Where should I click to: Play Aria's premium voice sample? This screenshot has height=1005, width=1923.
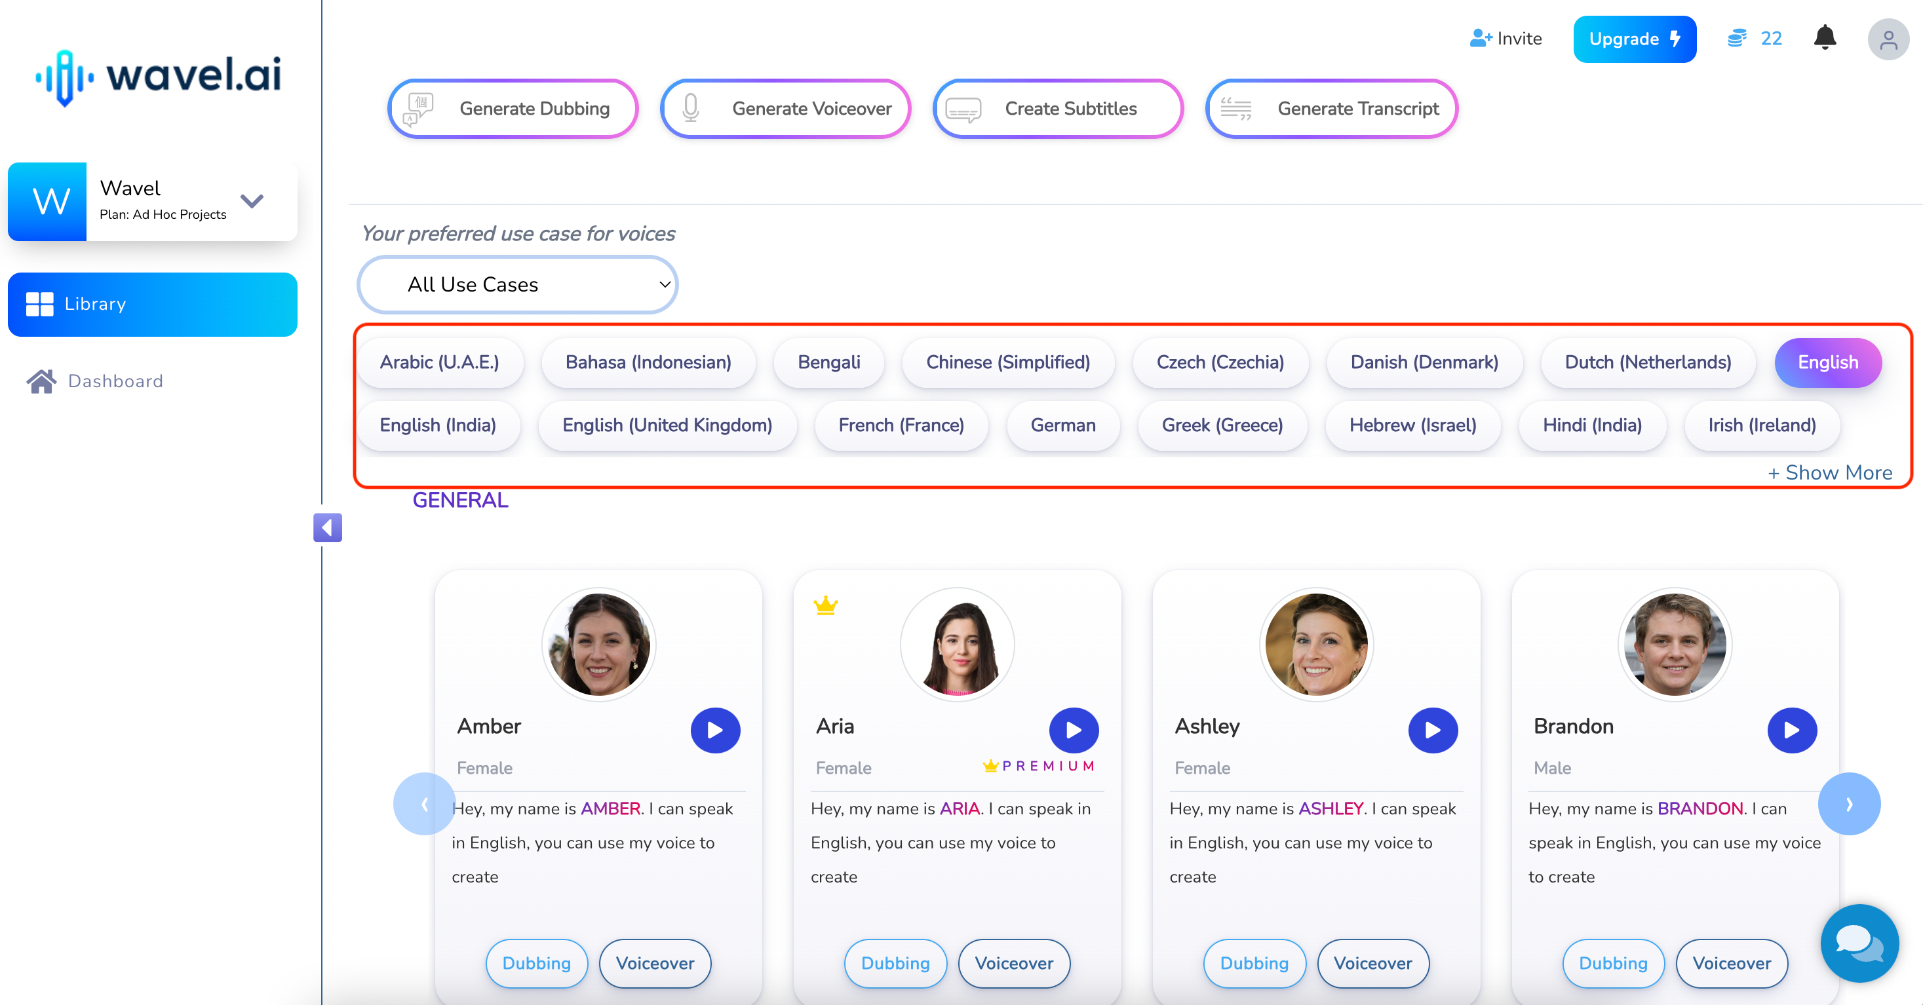[1074, 729]
